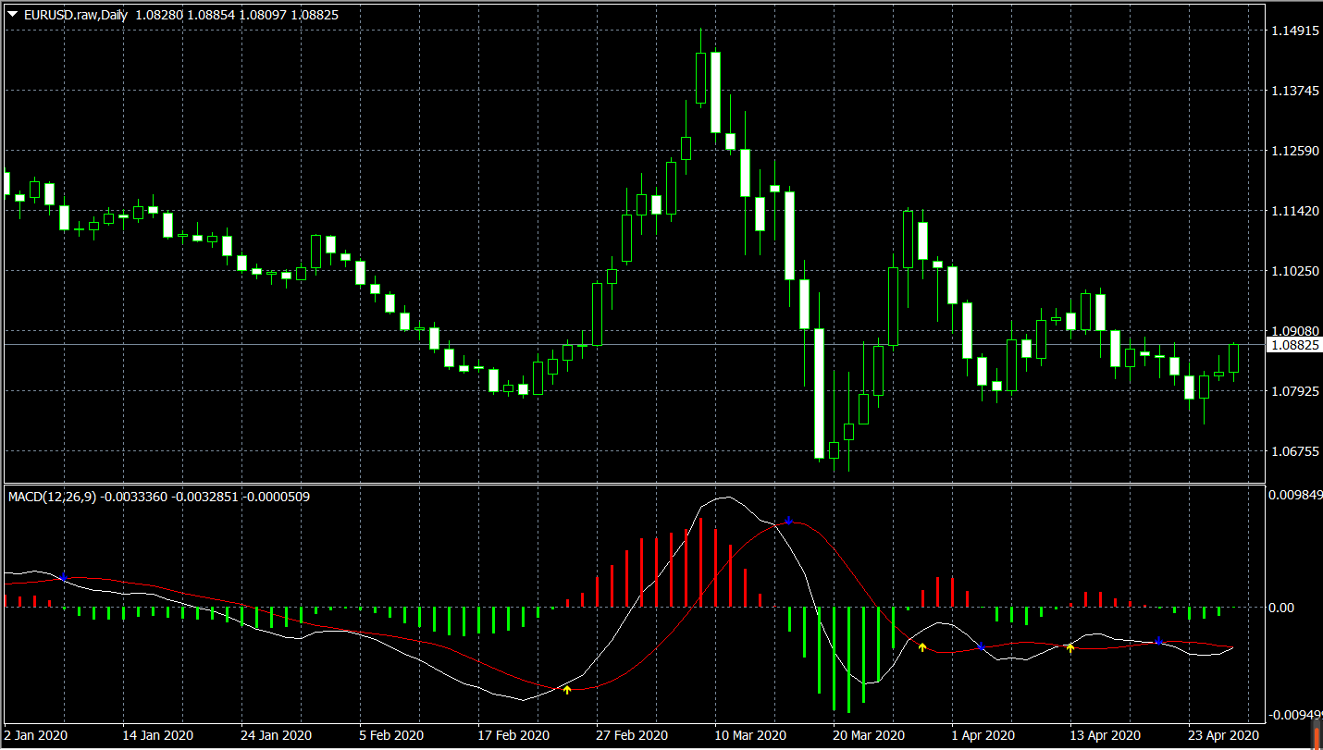Click the 23 Apr 2020 date label
This screenshot has width=1323, height=750.
click(x=1221, y=735)
